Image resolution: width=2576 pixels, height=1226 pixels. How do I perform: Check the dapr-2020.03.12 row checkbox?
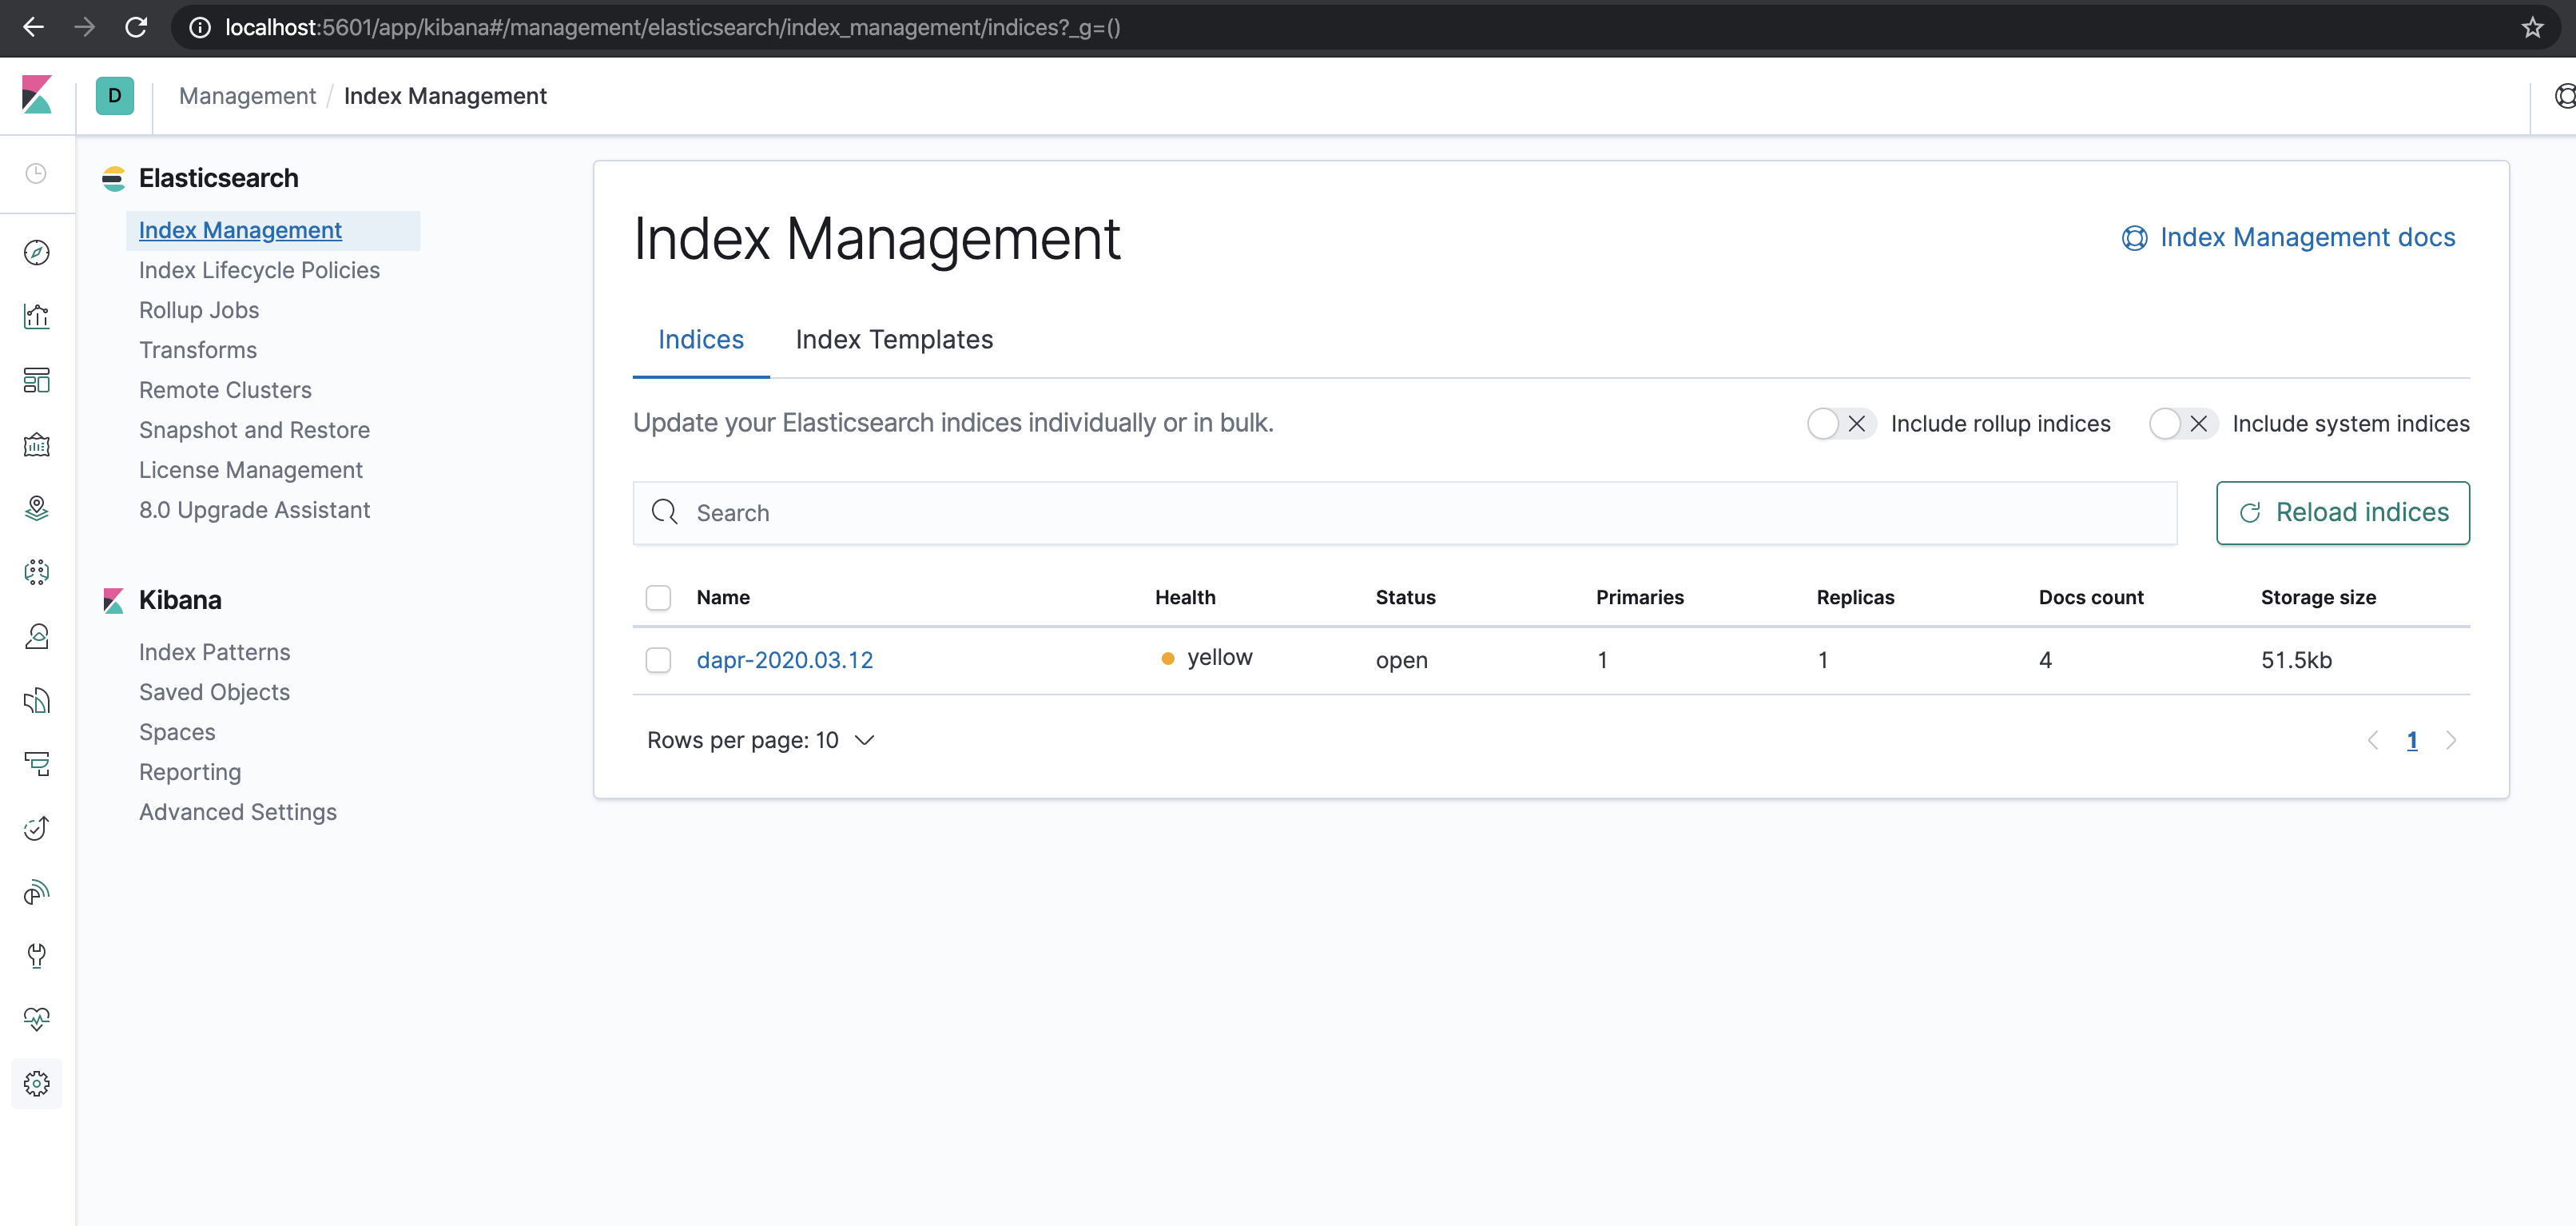point(658,660)
